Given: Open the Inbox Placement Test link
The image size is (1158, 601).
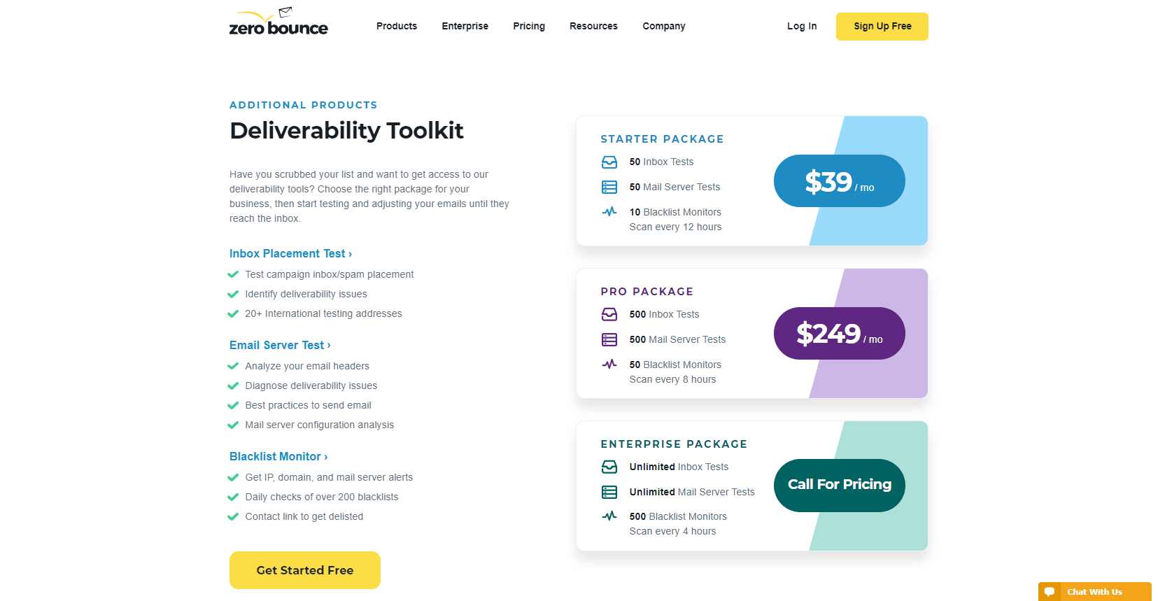Looking at the screenshot, I should [290, 254].
